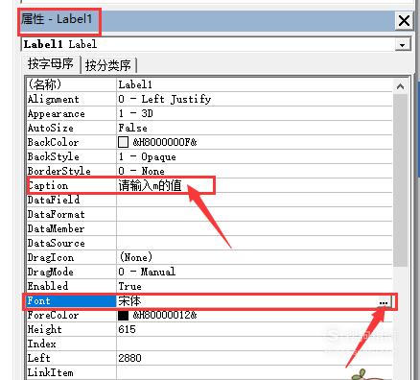Select the ForeColor property name
This screenshot has height=380, width=420.
pos(53,315)
